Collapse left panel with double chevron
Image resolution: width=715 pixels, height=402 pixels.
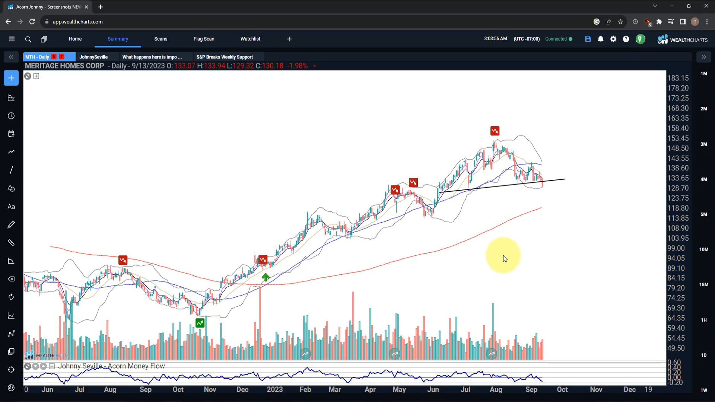(x=11, y=57)
